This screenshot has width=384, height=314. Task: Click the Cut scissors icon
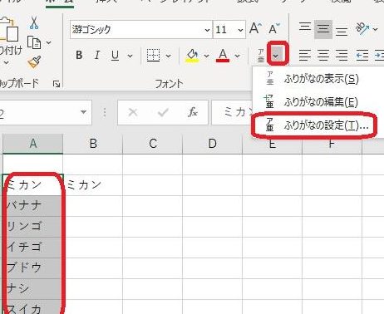[x=34, y=23]
